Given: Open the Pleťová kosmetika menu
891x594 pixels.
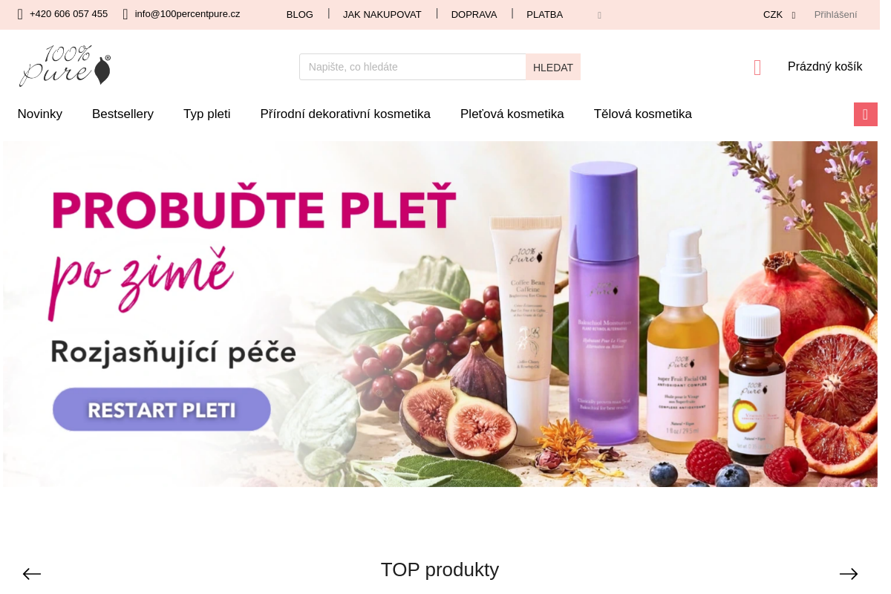Looking at the screenshot, I should 512,114.
